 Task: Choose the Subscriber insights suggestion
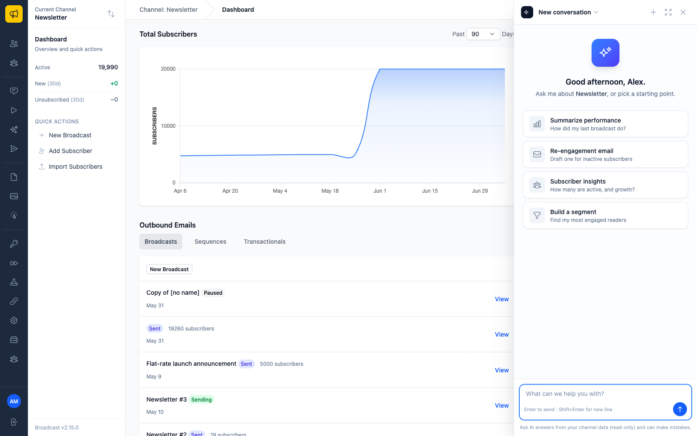click(606, 185)
